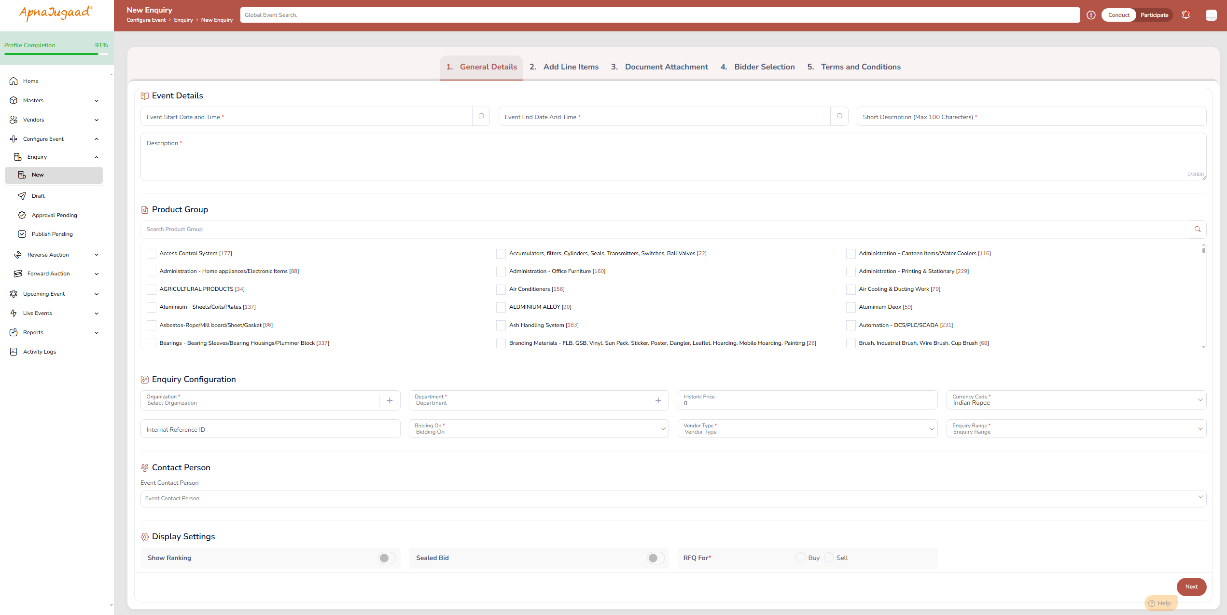Image resolution: width=1227 pixels, height=615 pixels.
Task: Expand the Currency Code dropdown
Action: 1200,400
